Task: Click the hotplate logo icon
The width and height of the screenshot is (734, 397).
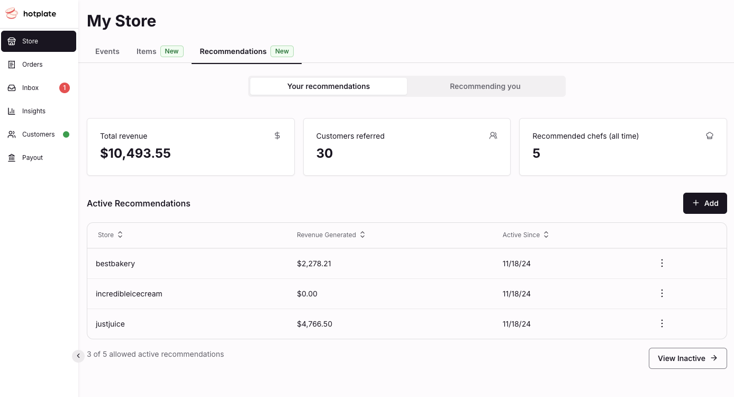Action: pyautogui.click(x=12, y=14)
